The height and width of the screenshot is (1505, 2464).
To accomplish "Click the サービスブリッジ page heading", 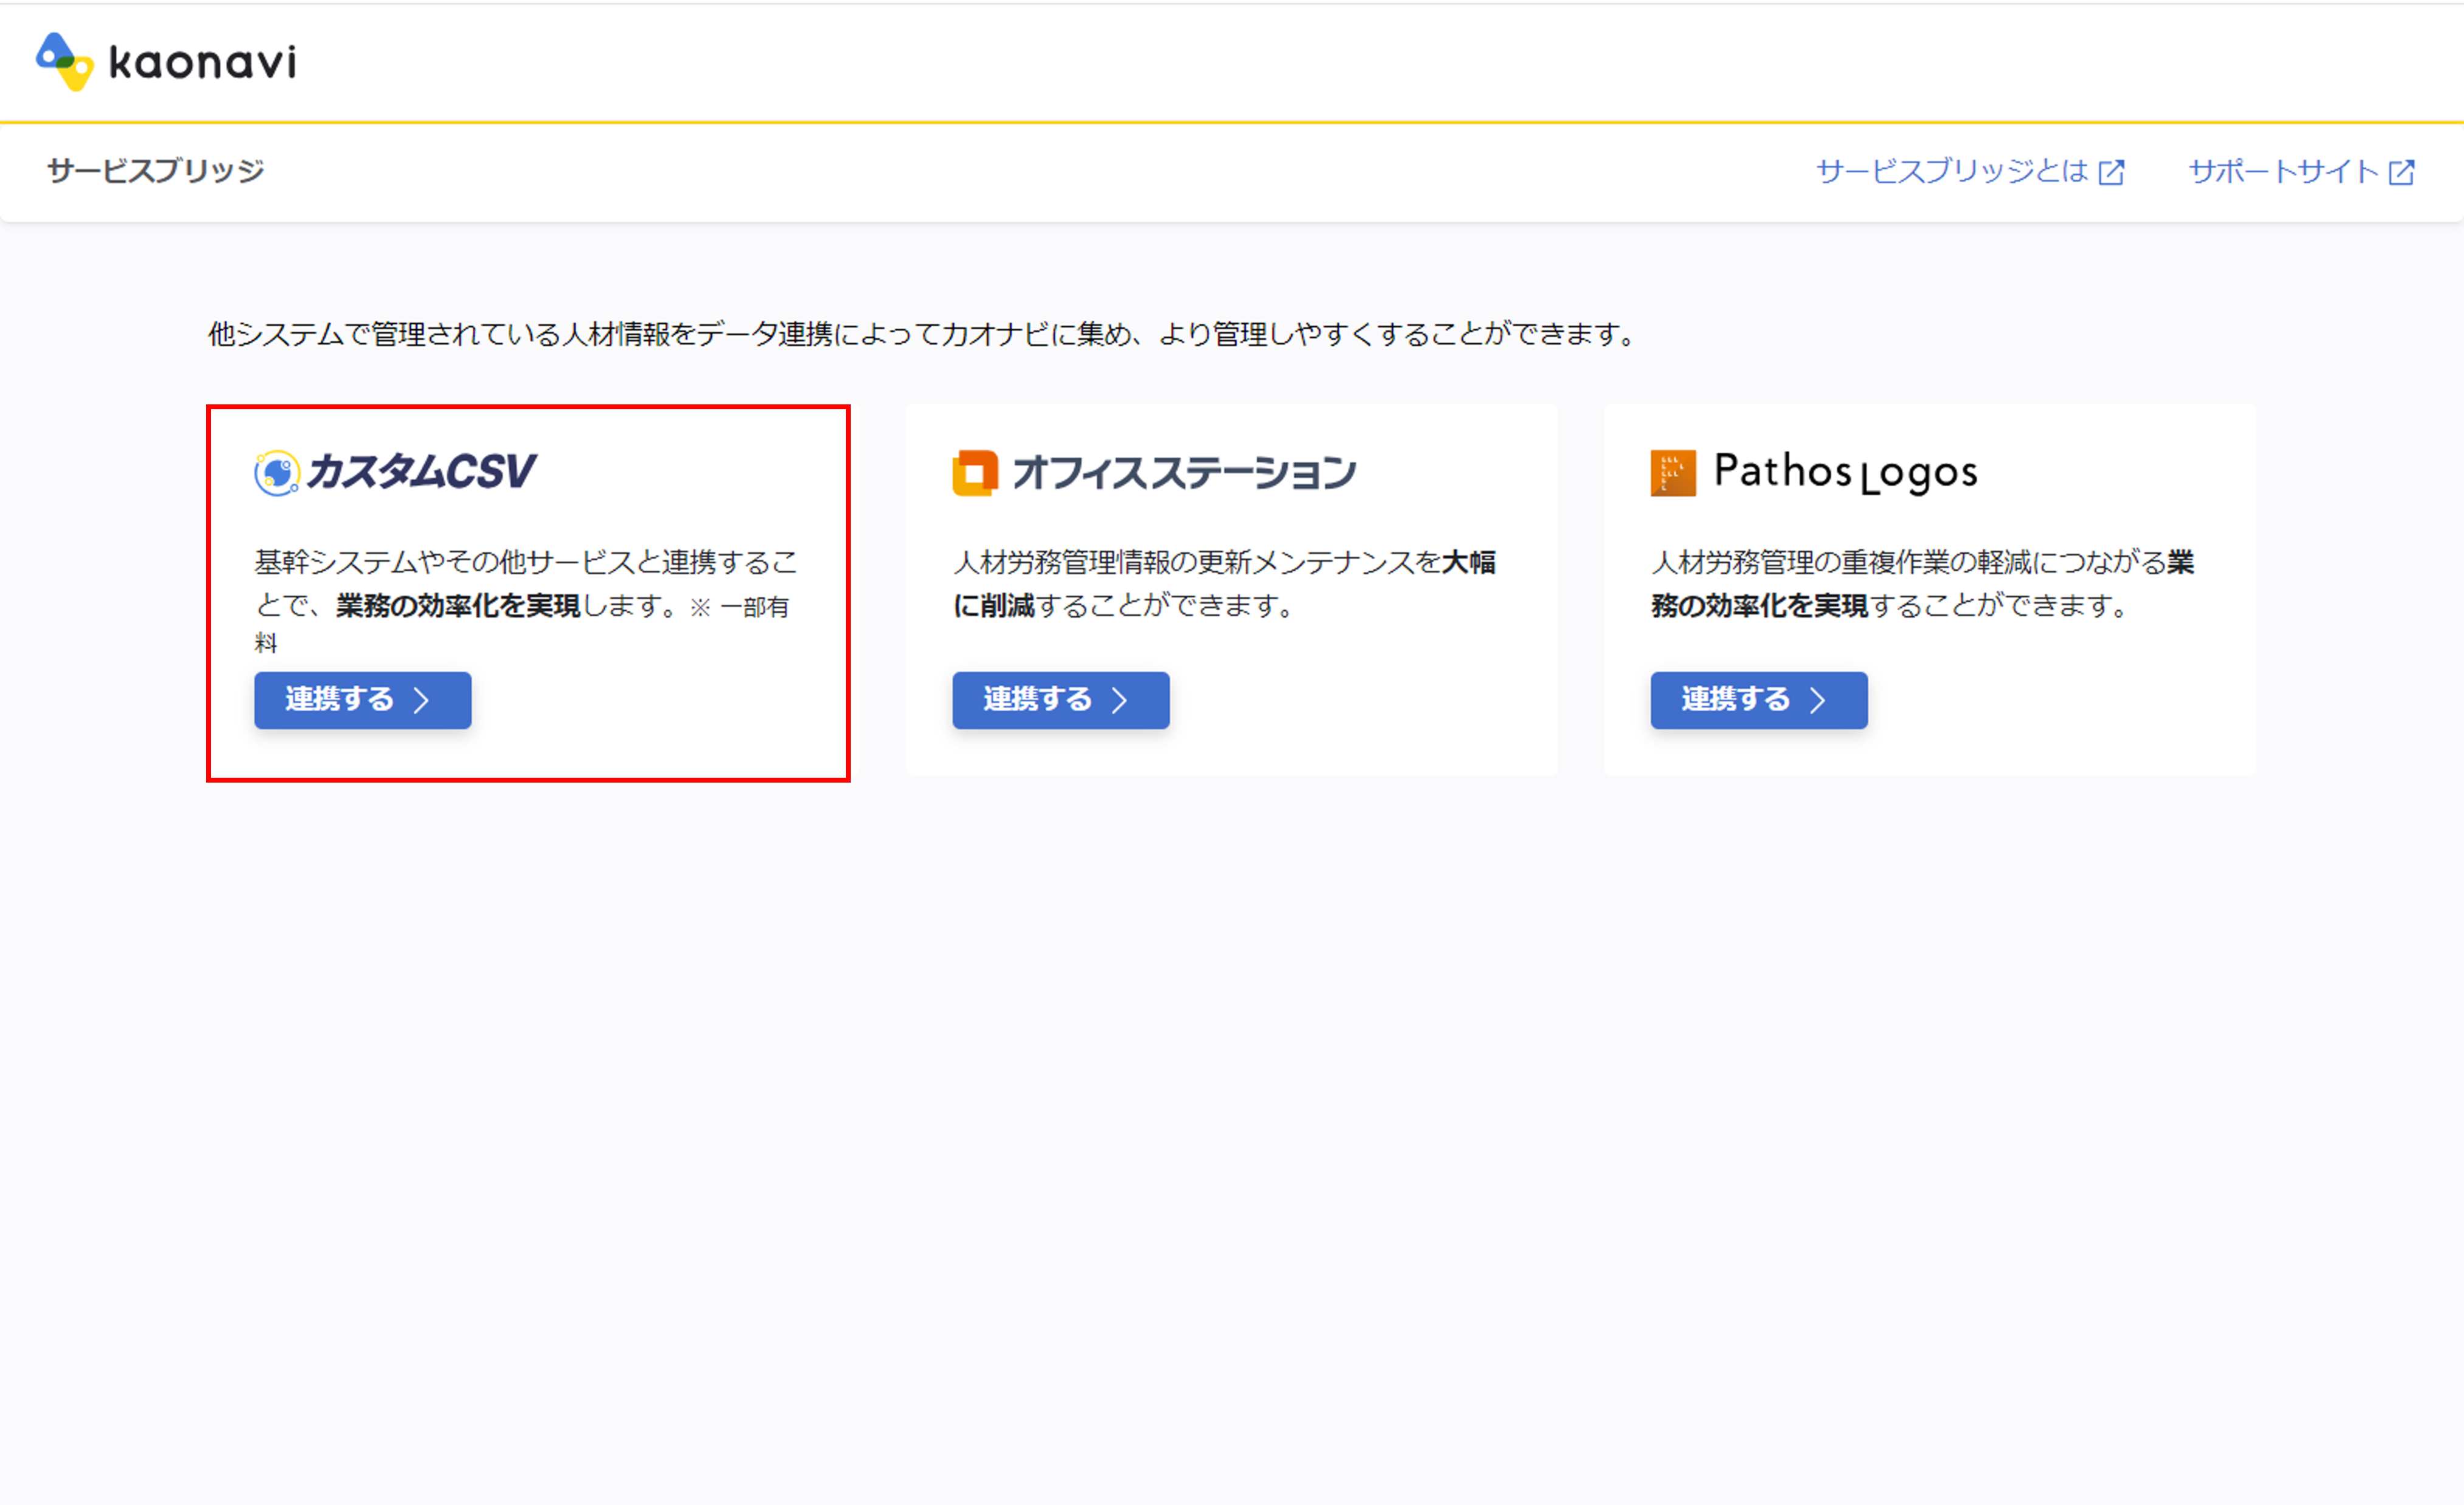I will click(x=155, y=171).
